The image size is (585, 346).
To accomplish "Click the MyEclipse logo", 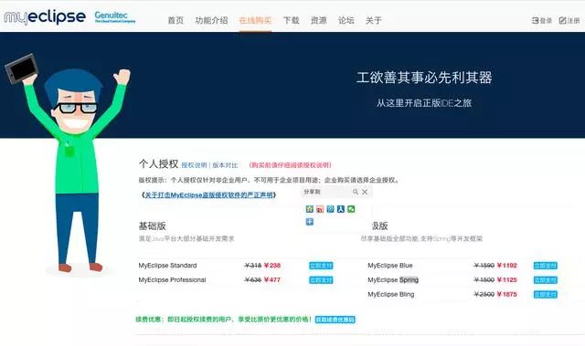I will click(x=45, y=17).
